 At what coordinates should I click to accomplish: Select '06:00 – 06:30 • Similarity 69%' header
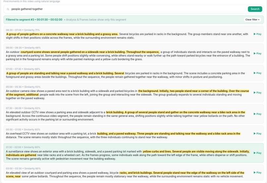23,48
